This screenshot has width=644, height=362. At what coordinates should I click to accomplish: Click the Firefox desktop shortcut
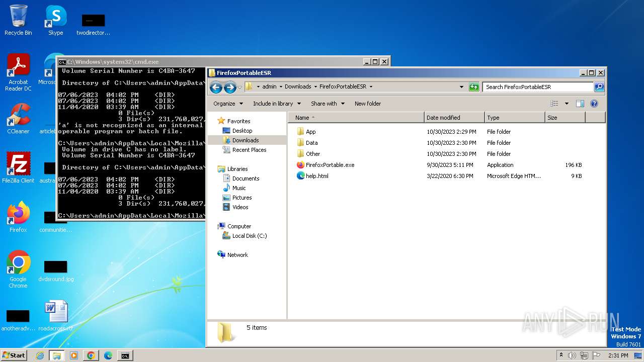coord(18,217)
